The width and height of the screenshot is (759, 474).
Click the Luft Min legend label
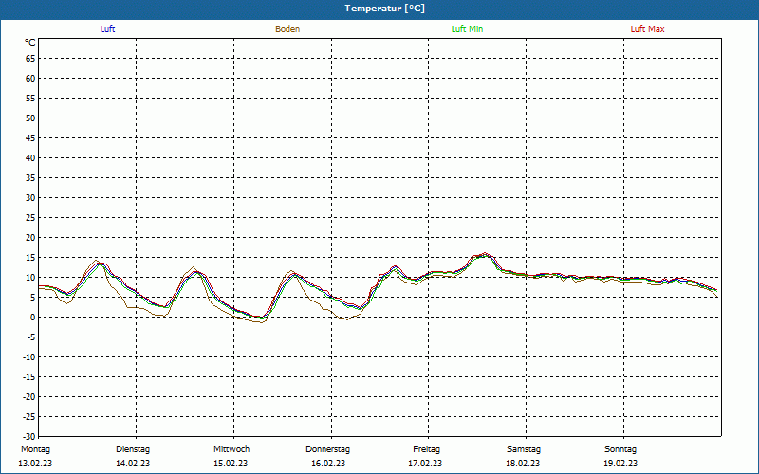(467, 29)
